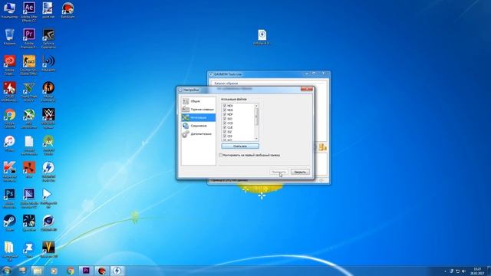Open the Горячие клавиши settings section
491x276 pixels.
[198, 109]
